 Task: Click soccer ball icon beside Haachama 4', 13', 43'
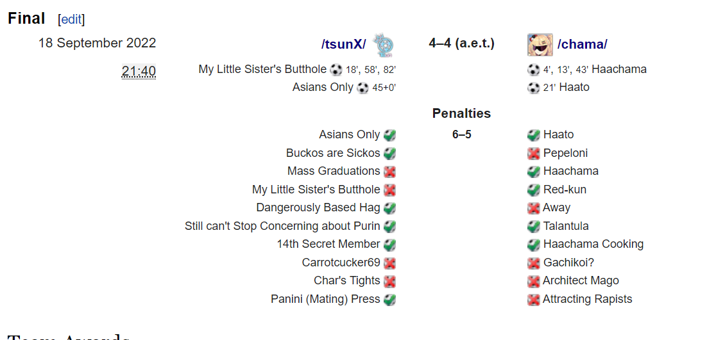click(533, 70)
